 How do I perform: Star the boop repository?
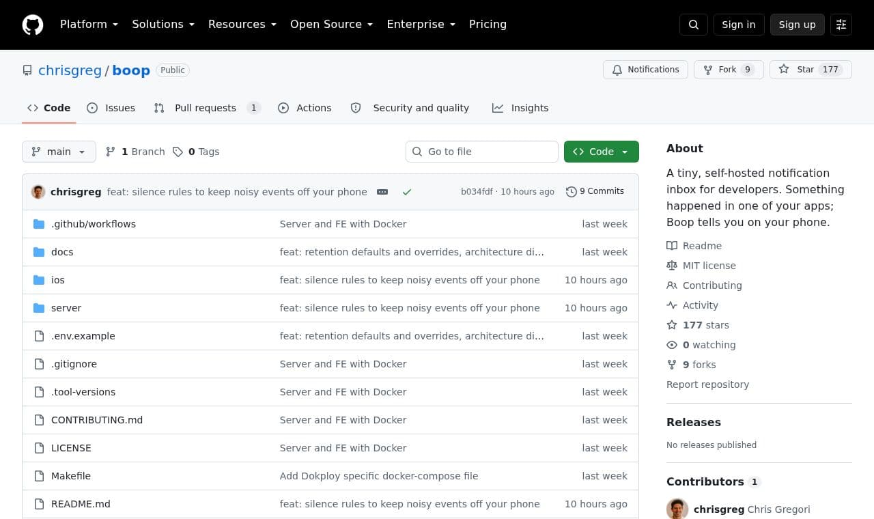coord(810,70)
